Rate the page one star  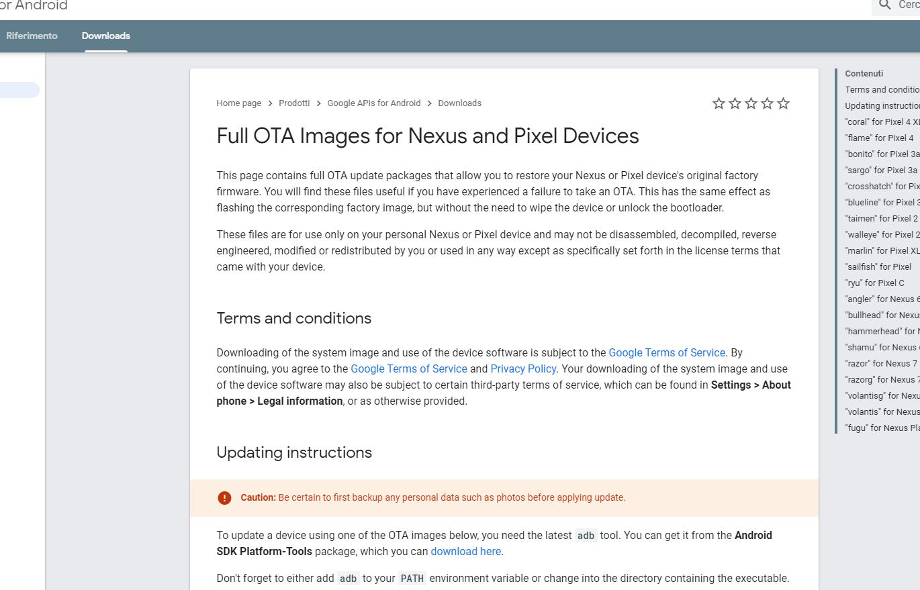(719, 103)
